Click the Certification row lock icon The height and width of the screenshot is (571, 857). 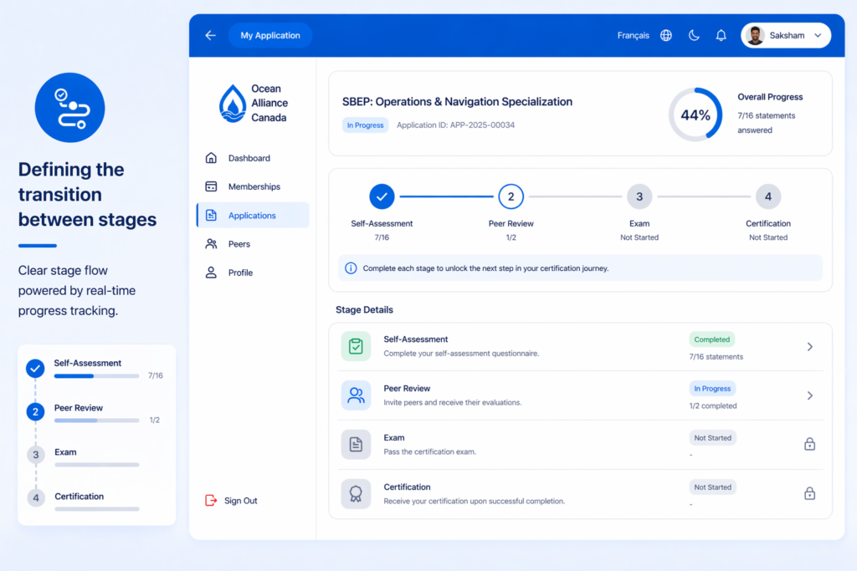pos(809,494)
